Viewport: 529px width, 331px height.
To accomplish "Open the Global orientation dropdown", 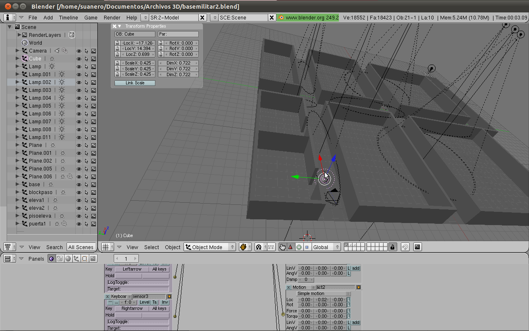I will (325, 247).
